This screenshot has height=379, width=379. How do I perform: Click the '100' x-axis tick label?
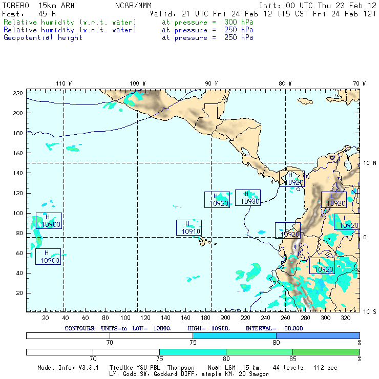(125, 318)
